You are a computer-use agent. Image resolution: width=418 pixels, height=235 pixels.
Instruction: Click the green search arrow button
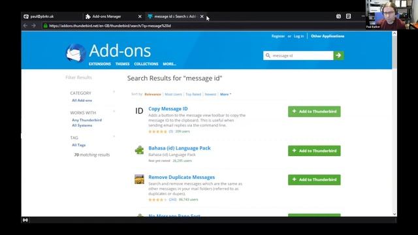coord(338,55)
